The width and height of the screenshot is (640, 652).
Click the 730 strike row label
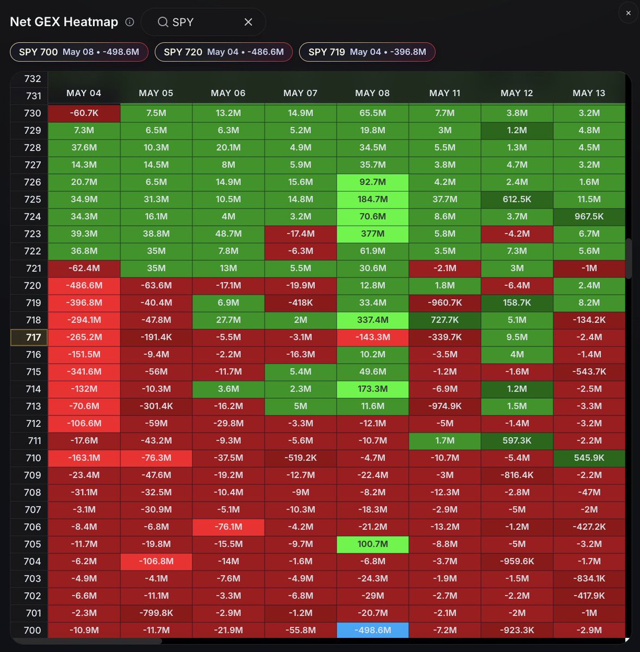tap(29, 113)
